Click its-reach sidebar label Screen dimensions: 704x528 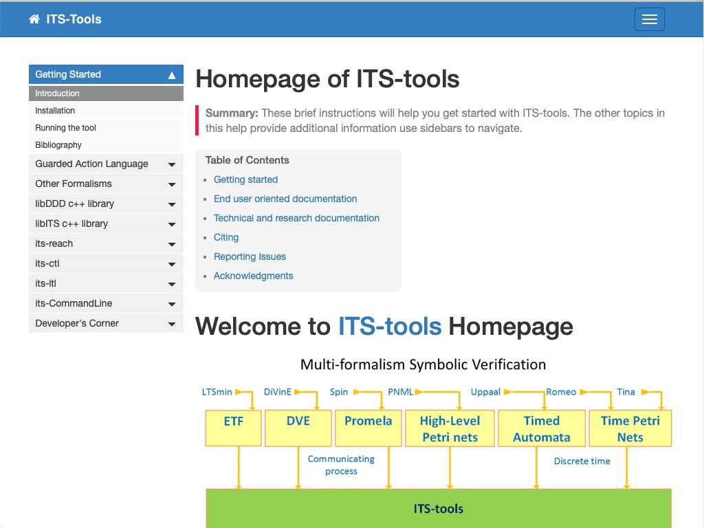pos(54,243)
